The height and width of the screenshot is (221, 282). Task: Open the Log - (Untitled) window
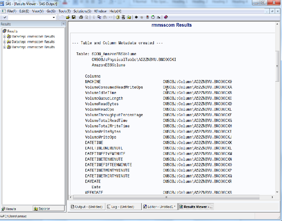123,206
